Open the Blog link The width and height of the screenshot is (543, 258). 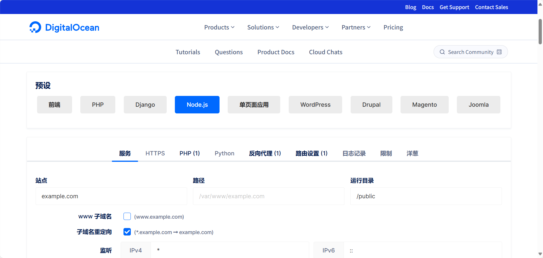click(410, 7)
